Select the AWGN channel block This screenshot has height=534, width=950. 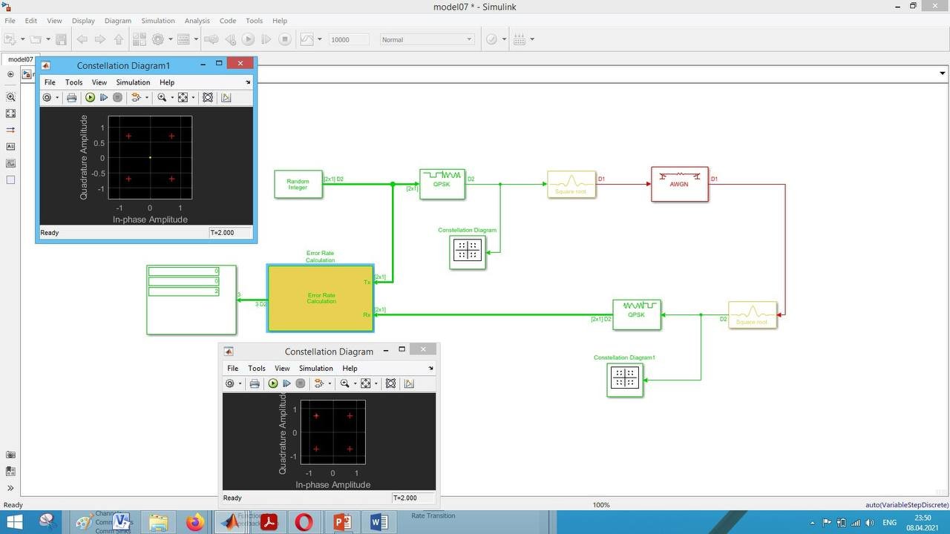pos(680,184)
